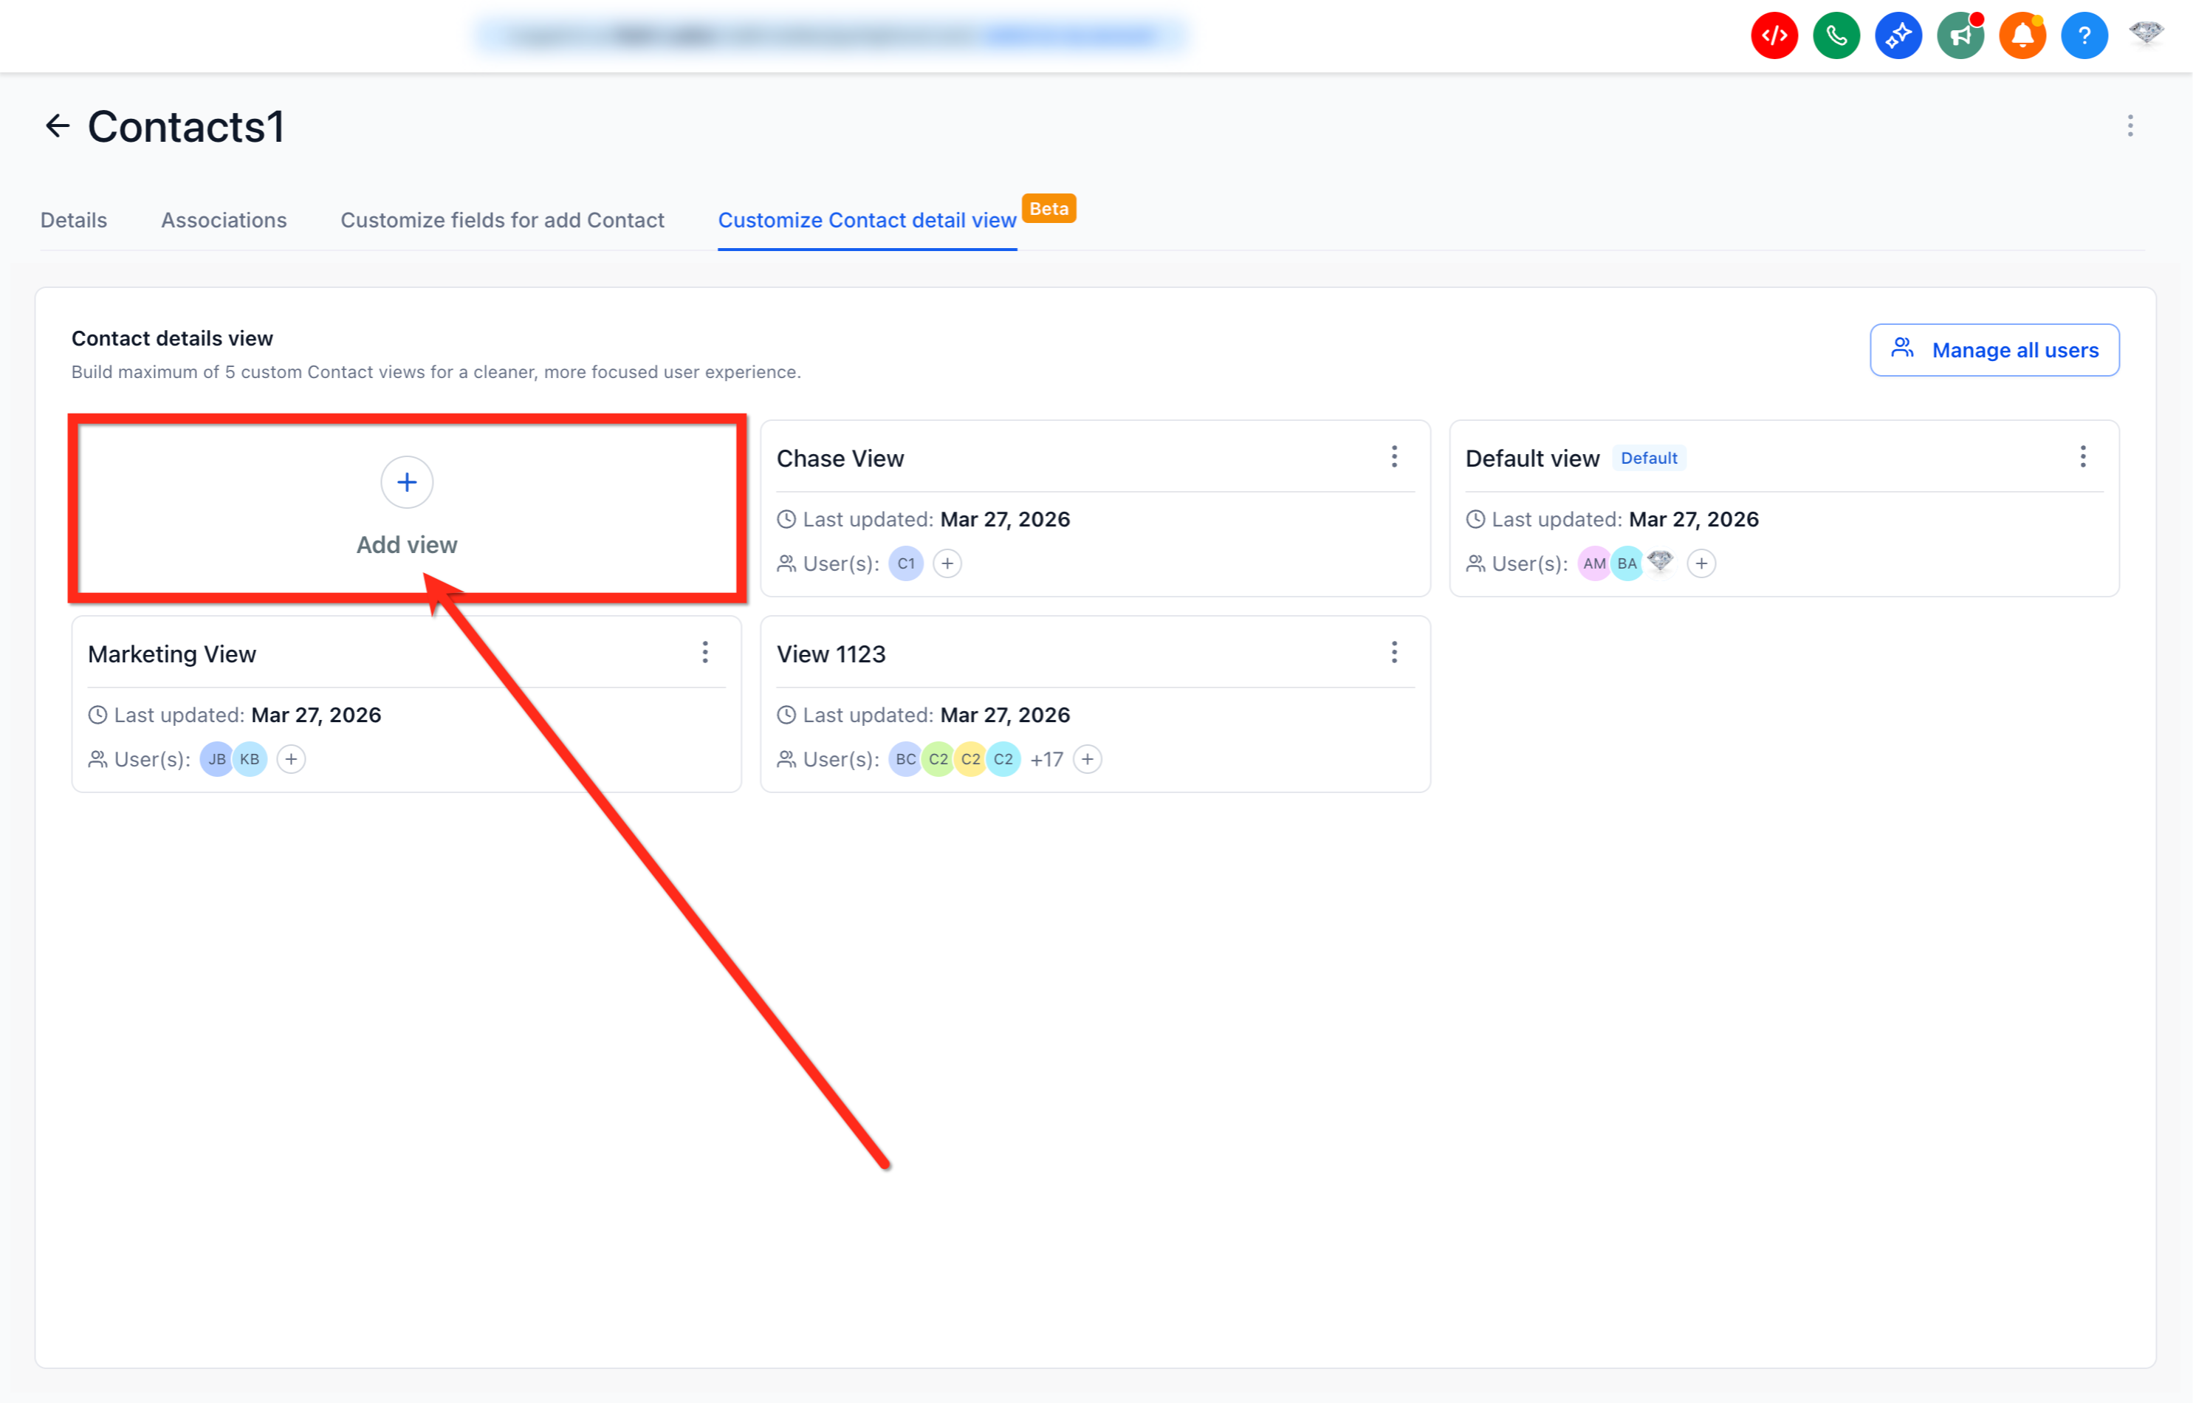The image size is (2193, 1403).
Task: Open Customize fields for add Contact tab
Action: pyautogui.click(x=503, y=221)
